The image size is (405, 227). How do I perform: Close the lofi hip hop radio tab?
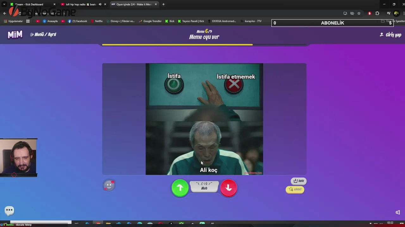click(x=105, y=4)
